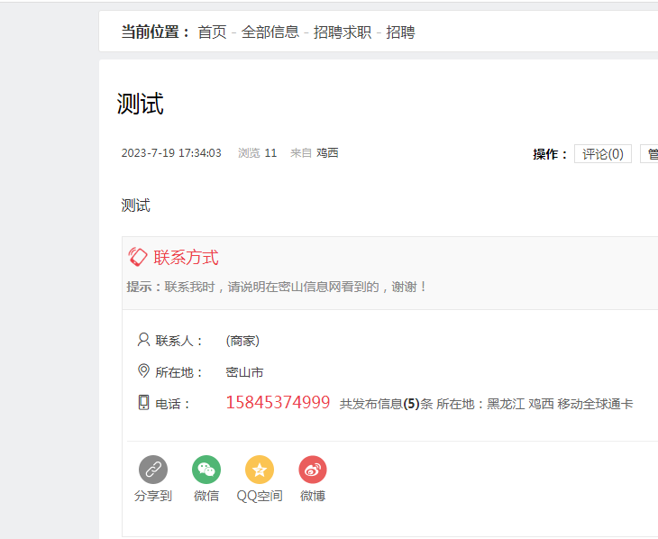The image size is (658, 539).
Task: Click the 密山市 location value
Action: tap(244, 372)
